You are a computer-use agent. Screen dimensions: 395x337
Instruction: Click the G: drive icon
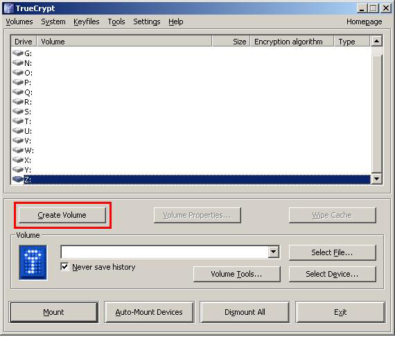[x=18, y=53]
